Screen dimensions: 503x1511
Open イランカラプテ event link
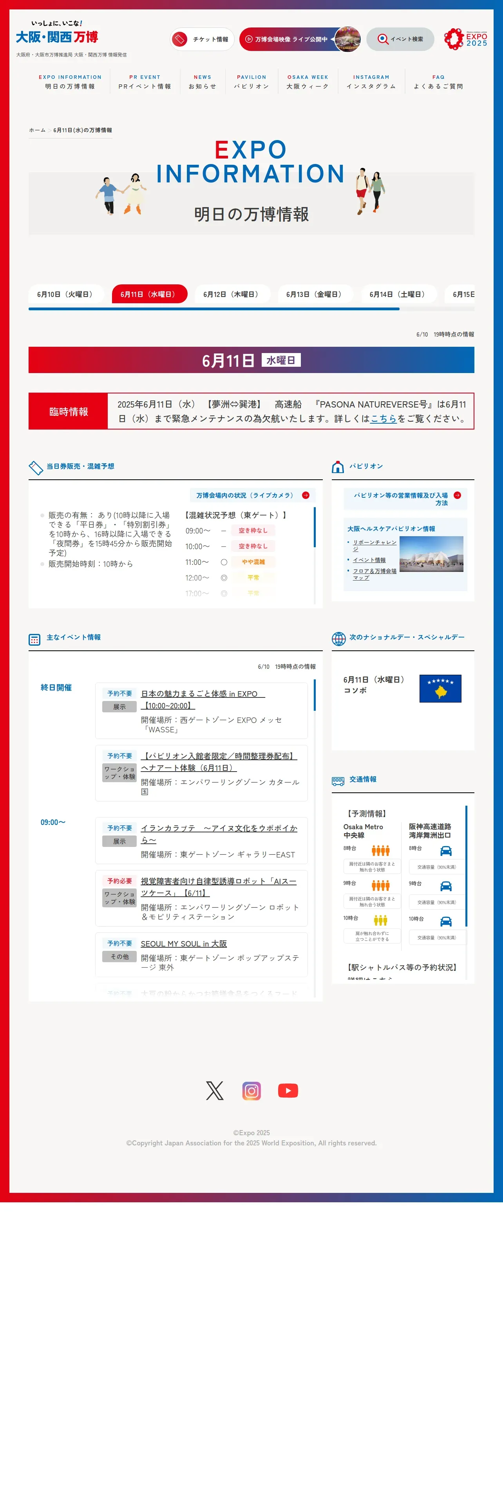pyautogui.click(x=219, y=834)
